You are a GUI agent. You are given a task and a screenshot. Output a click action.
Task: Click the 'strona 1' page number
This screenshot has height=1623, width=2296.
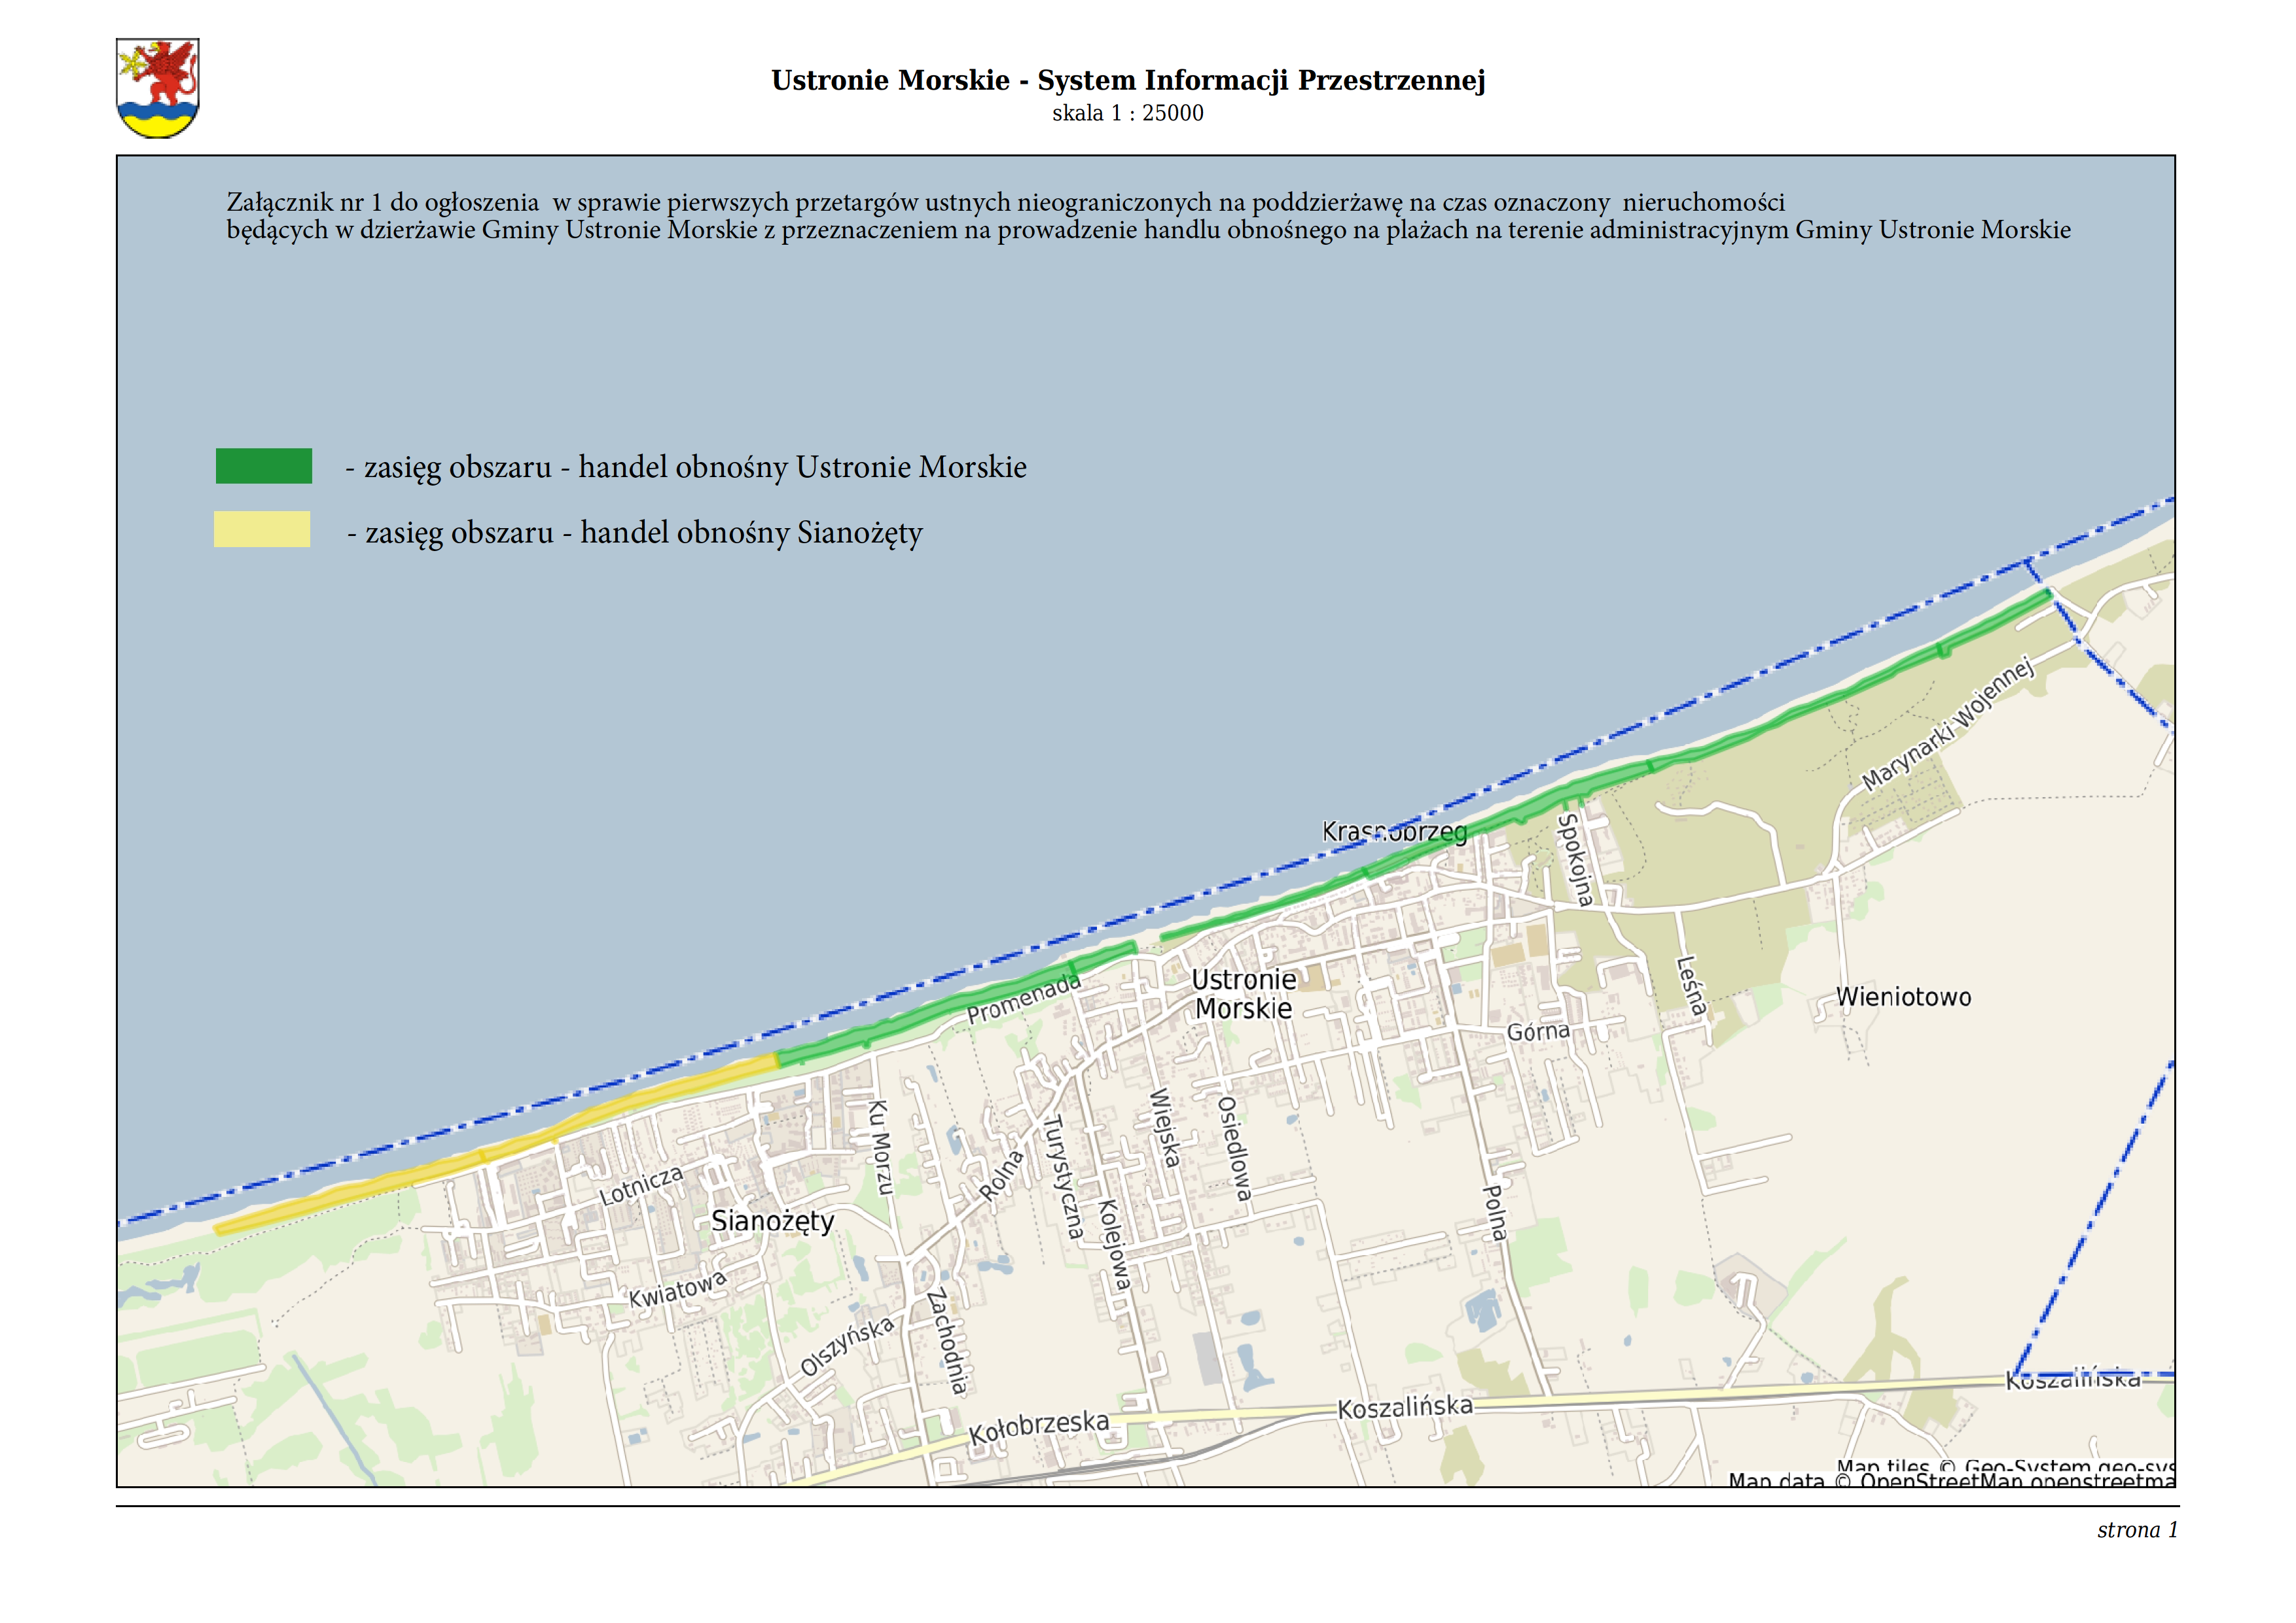tap(2137, 1530)
